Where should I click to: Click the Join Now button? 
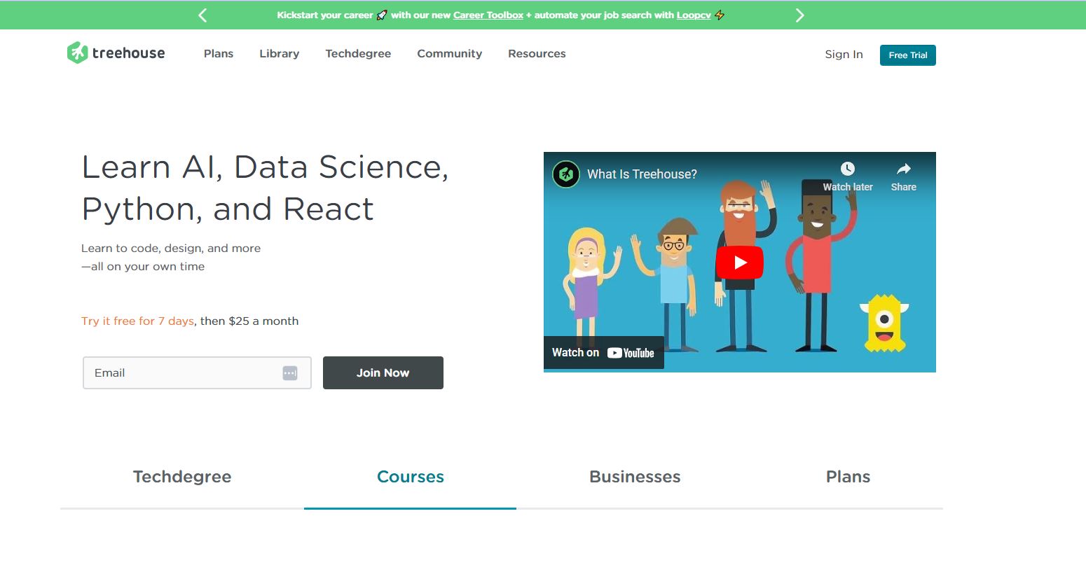(383, 373)
